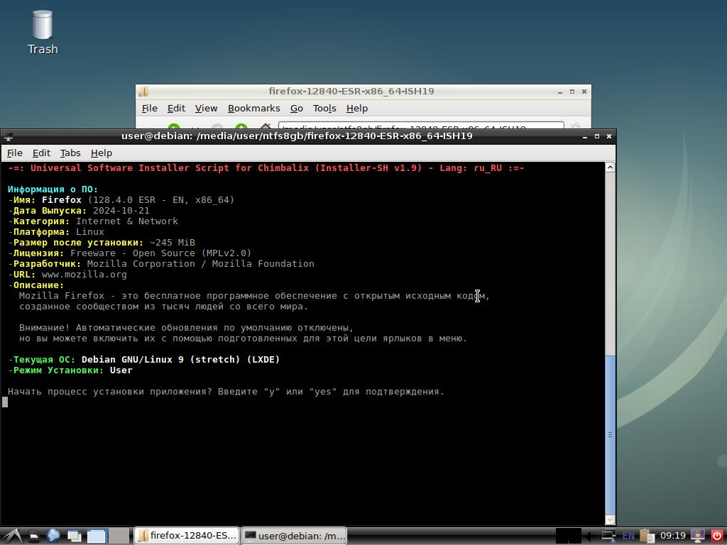
Task: Open the Bookmarks menu in file manager
Action: coord(253,108)
